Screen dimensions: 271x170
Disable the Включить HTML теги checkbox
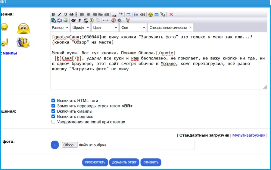[x=53, y=101]
